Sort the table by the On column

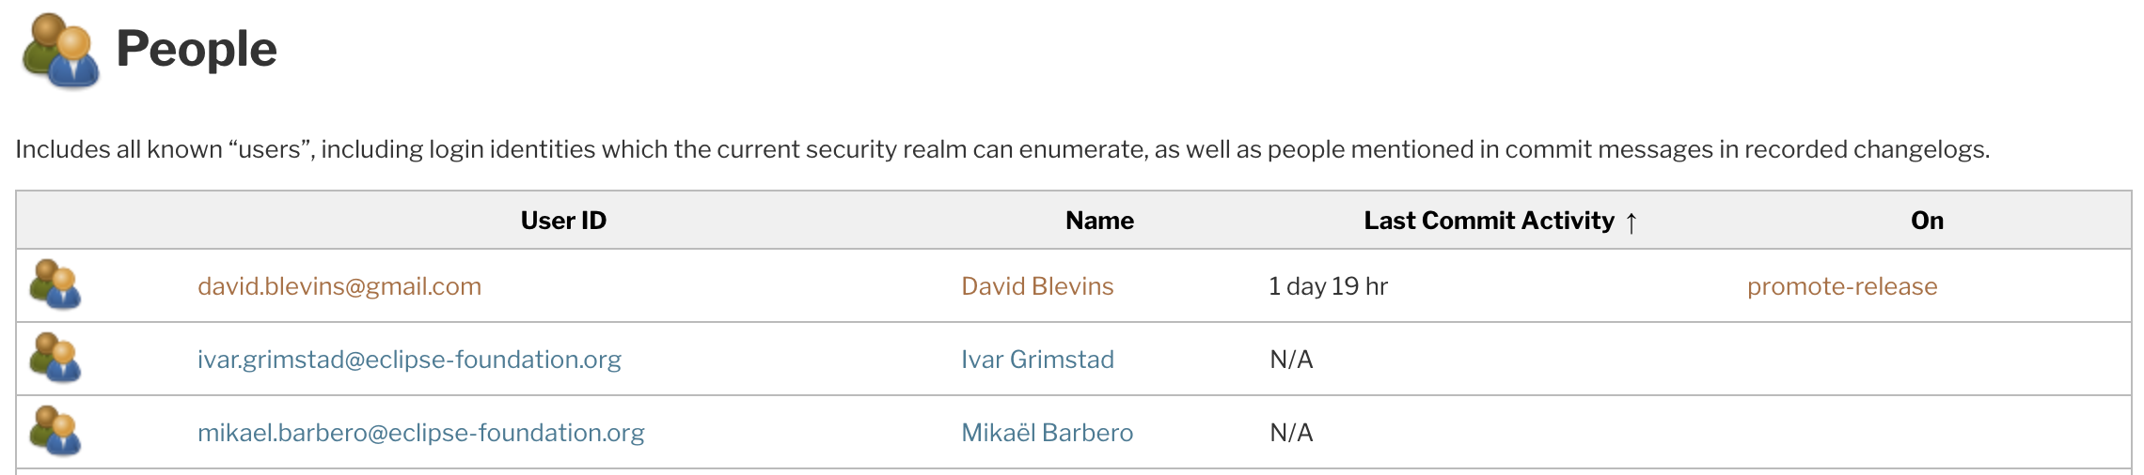click(x=1927, y=221)
